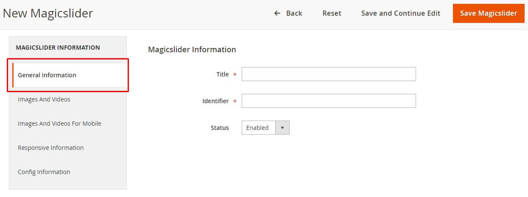Click the Identifier field label
The height and width of the screenshot is (197, 528).
pos(215,101)
